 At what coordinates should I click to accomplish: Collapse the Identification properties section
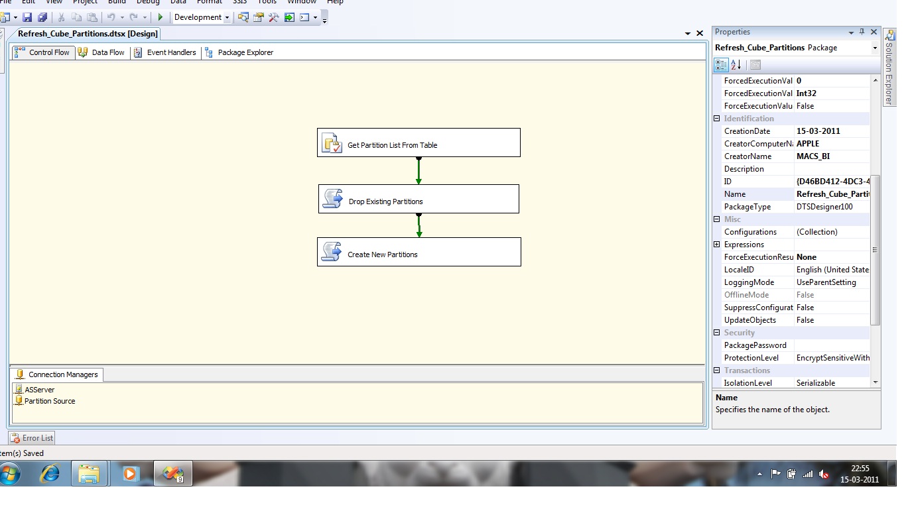click(717, 118)
